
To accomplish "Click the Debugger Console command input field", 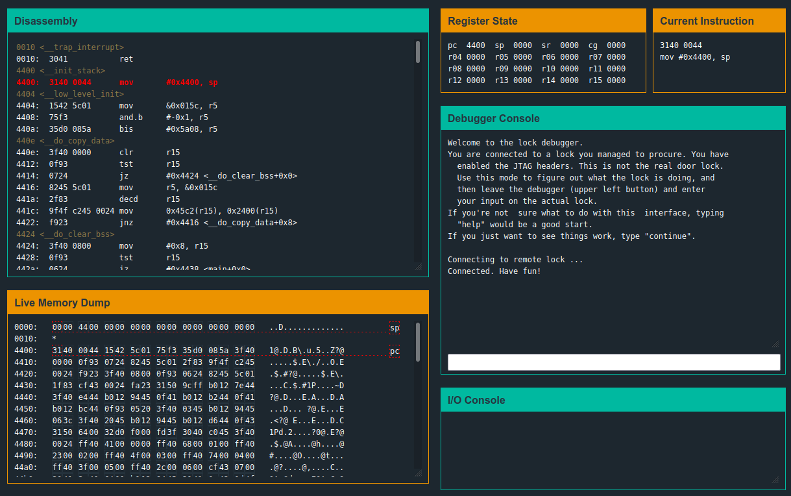I will (614, 362).
